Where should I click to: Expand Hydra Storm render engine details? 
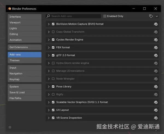(x=49, y=63)
